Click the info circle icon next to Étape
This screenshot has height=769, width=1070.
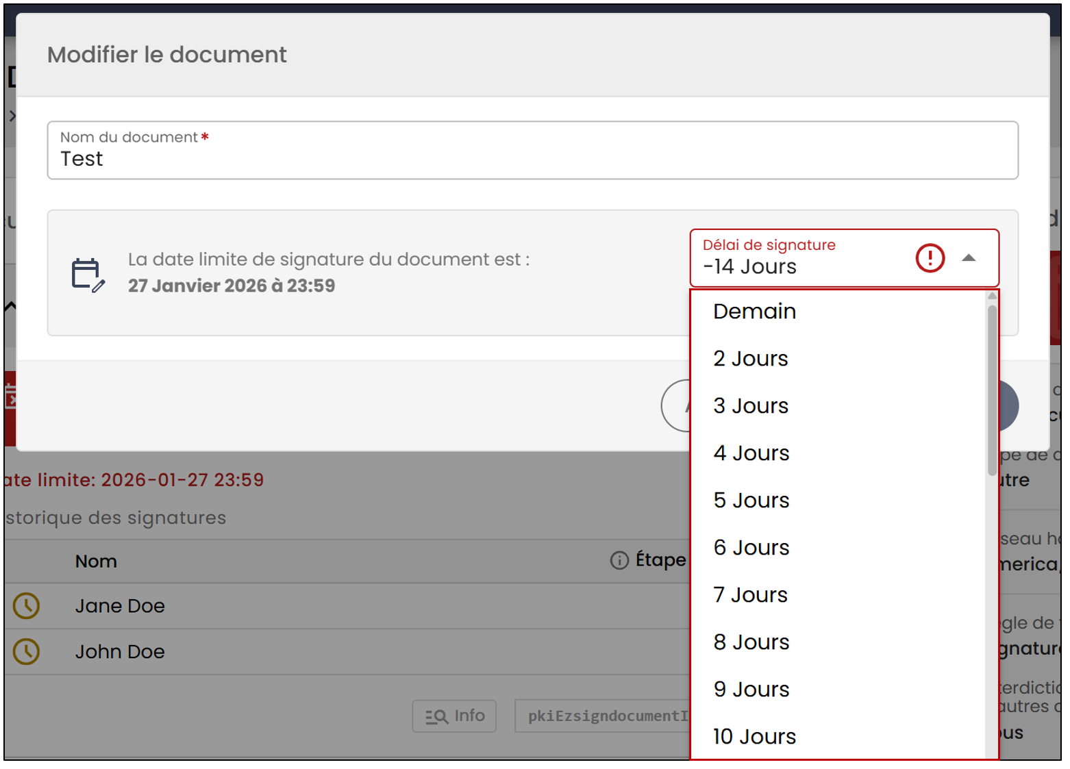coord(619,561)
